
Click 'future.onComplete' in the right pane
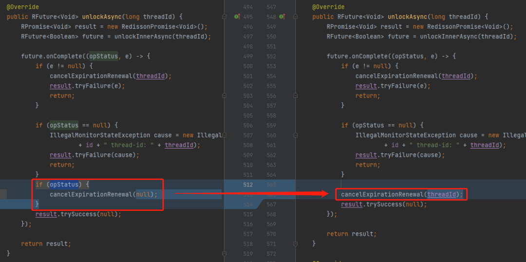pos(357,56)
